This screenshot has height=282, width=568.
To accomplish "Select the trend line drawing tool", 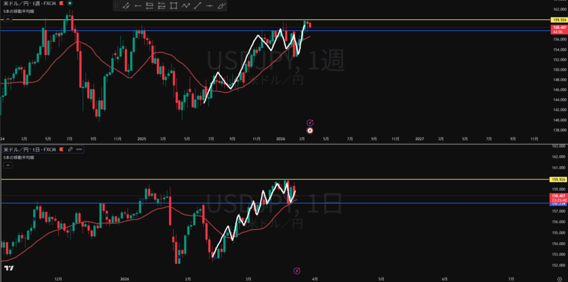I will tap(126, 6).
